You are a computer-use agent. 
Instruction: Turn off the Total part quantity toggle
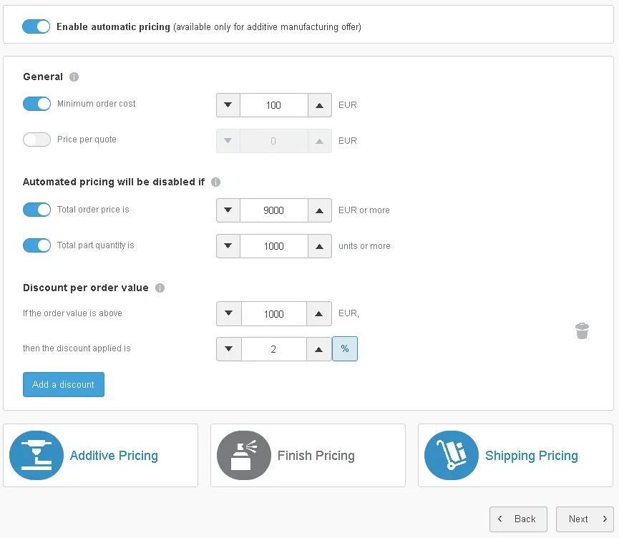(36, 245)
